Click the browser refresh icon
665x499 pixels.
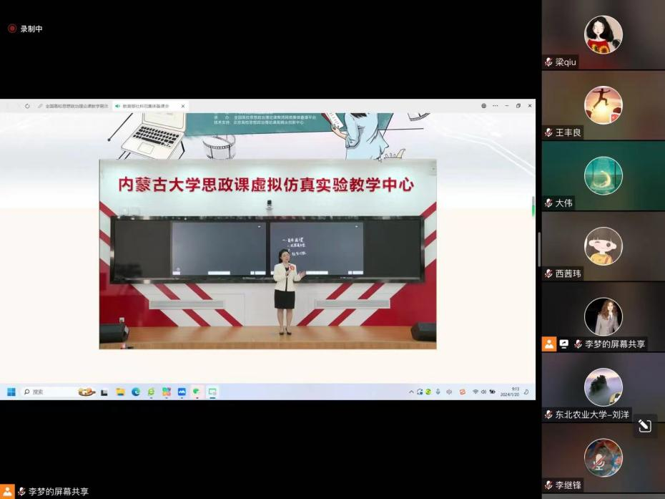(x=27, y=106)
